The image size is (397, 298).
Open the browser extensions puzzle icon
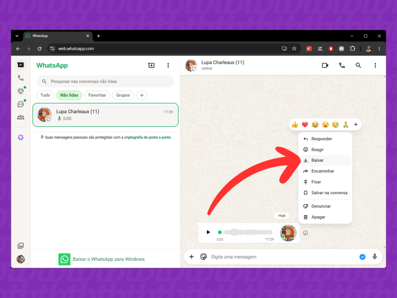pyautogui.click(x=352, y=49)
